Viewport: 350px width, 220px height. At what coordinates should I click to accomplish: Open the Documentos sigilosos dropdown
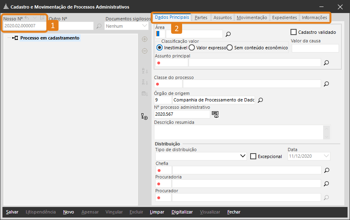tap(145, 26)
